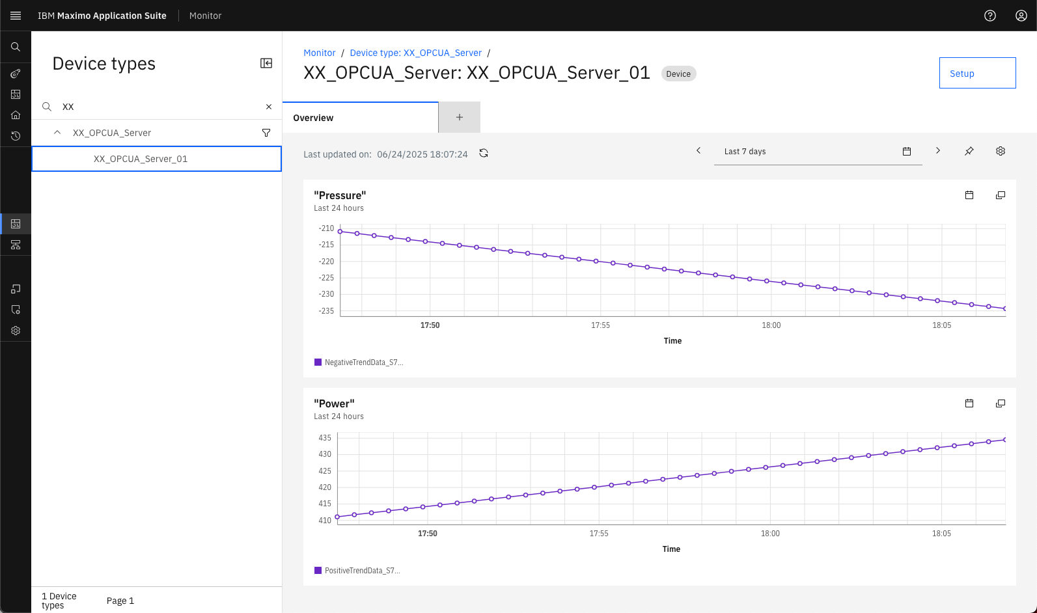The image size is (1037, 613).
Task: Expand the Pressure card
Action: pos(1001,195)
